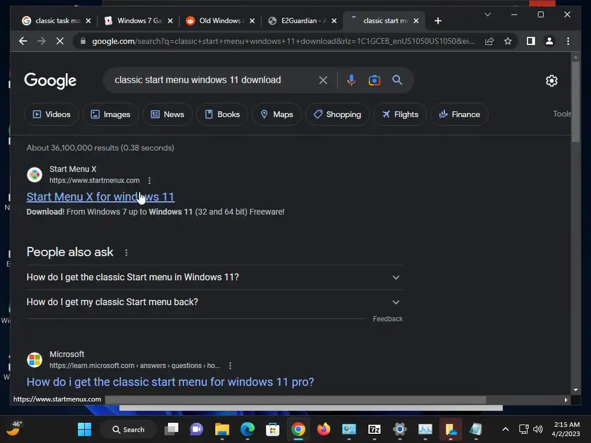Filter results by Finance
Viewport: 591px width, 443px height.
click(x=459, y=114)
